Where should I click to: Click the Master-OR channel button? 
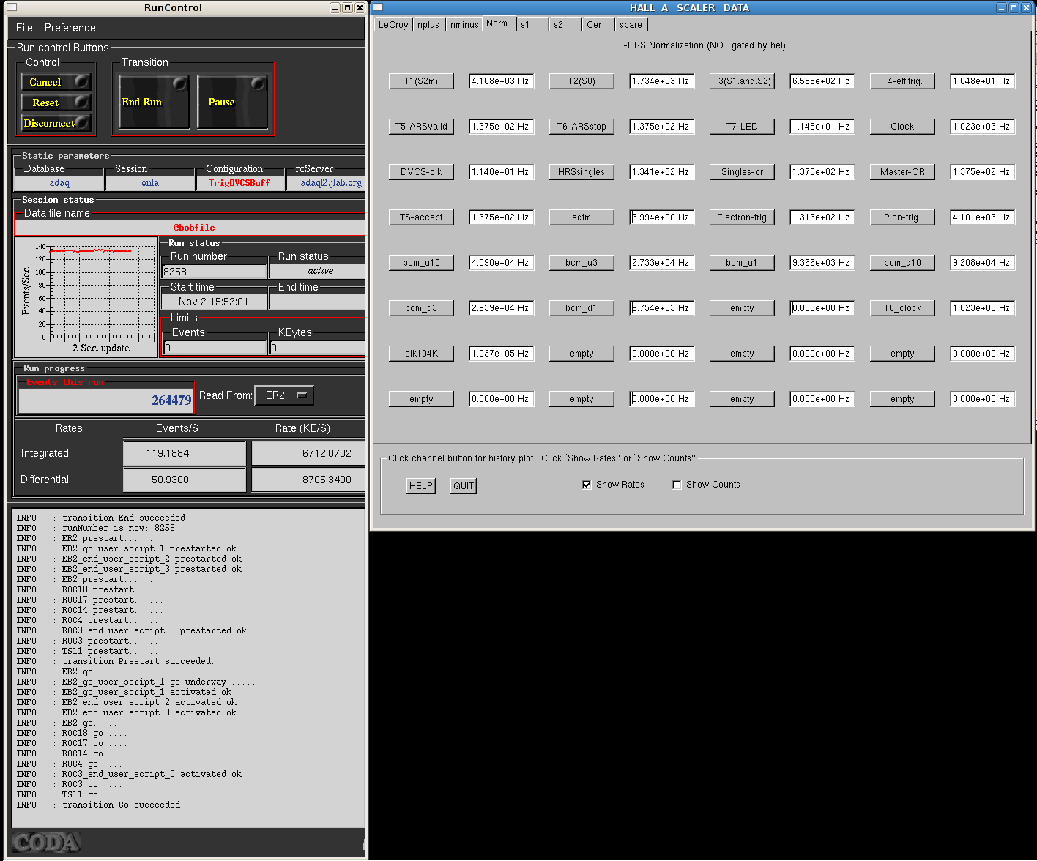(x=902, y=172)
